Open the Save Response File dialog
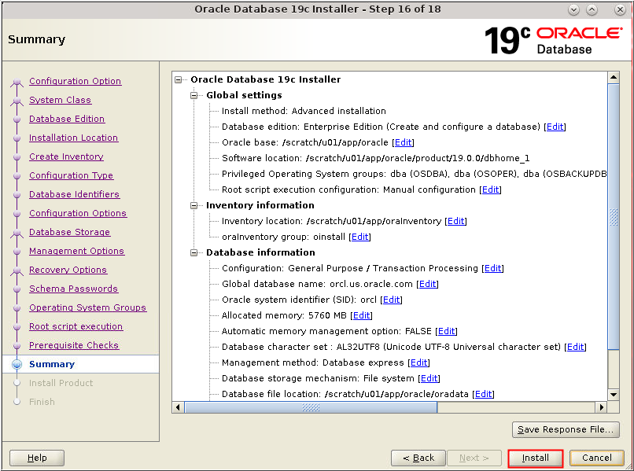The height and width of the screenshot is (471, 634). click(566, 429)
